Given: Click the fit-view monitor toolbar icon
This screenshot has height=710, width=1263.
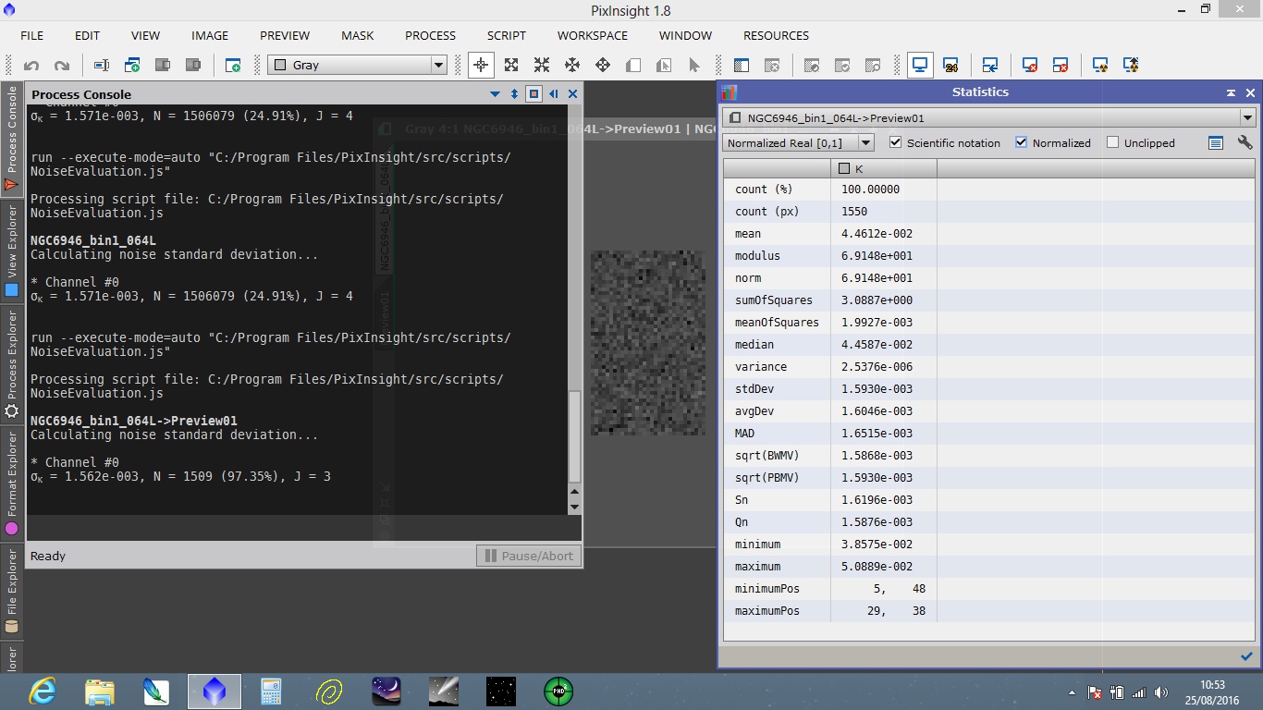Looking at the screenshot, I should (x=920, y=65).
